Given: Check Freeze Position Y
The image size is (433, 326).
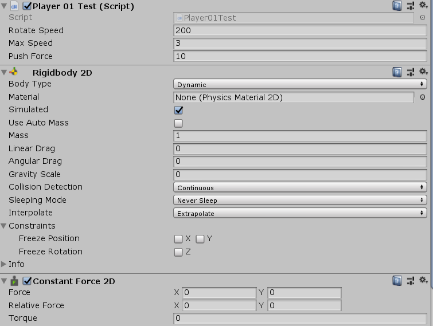Looking at the screenshot, I should pos(200,239).
